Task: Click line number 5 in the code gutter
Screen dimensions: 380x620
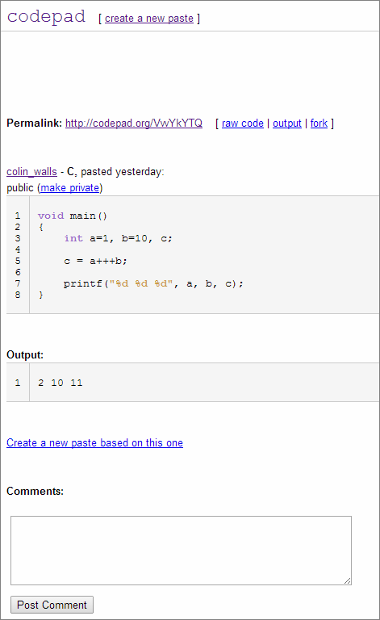Action: 18,261
